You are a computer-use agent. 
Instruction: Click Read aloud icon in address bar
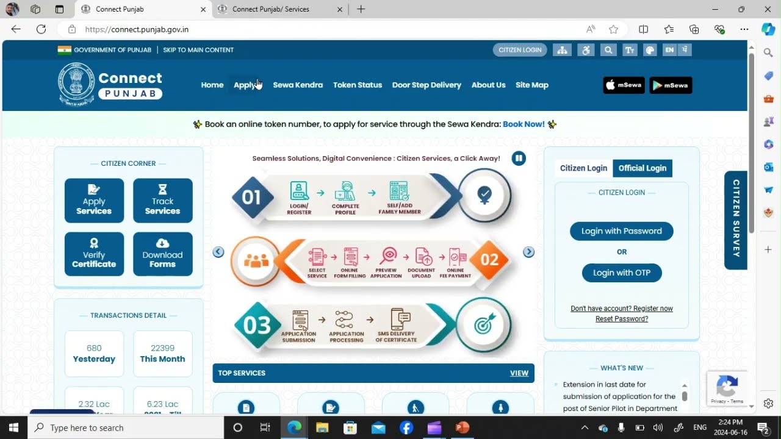tap(591, 29)
